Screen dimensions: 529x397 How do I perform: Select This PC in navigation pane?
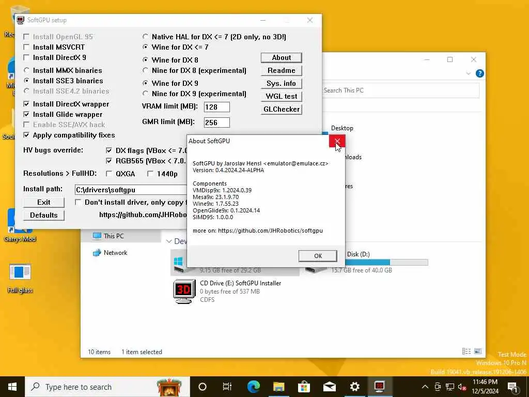pos(121,236)
